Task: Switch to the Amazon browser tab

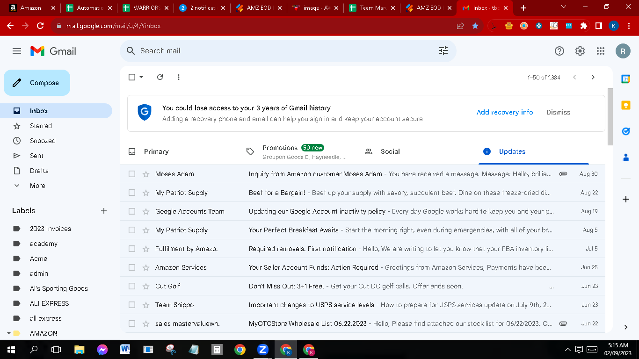Action: click(x=32, y=8)
